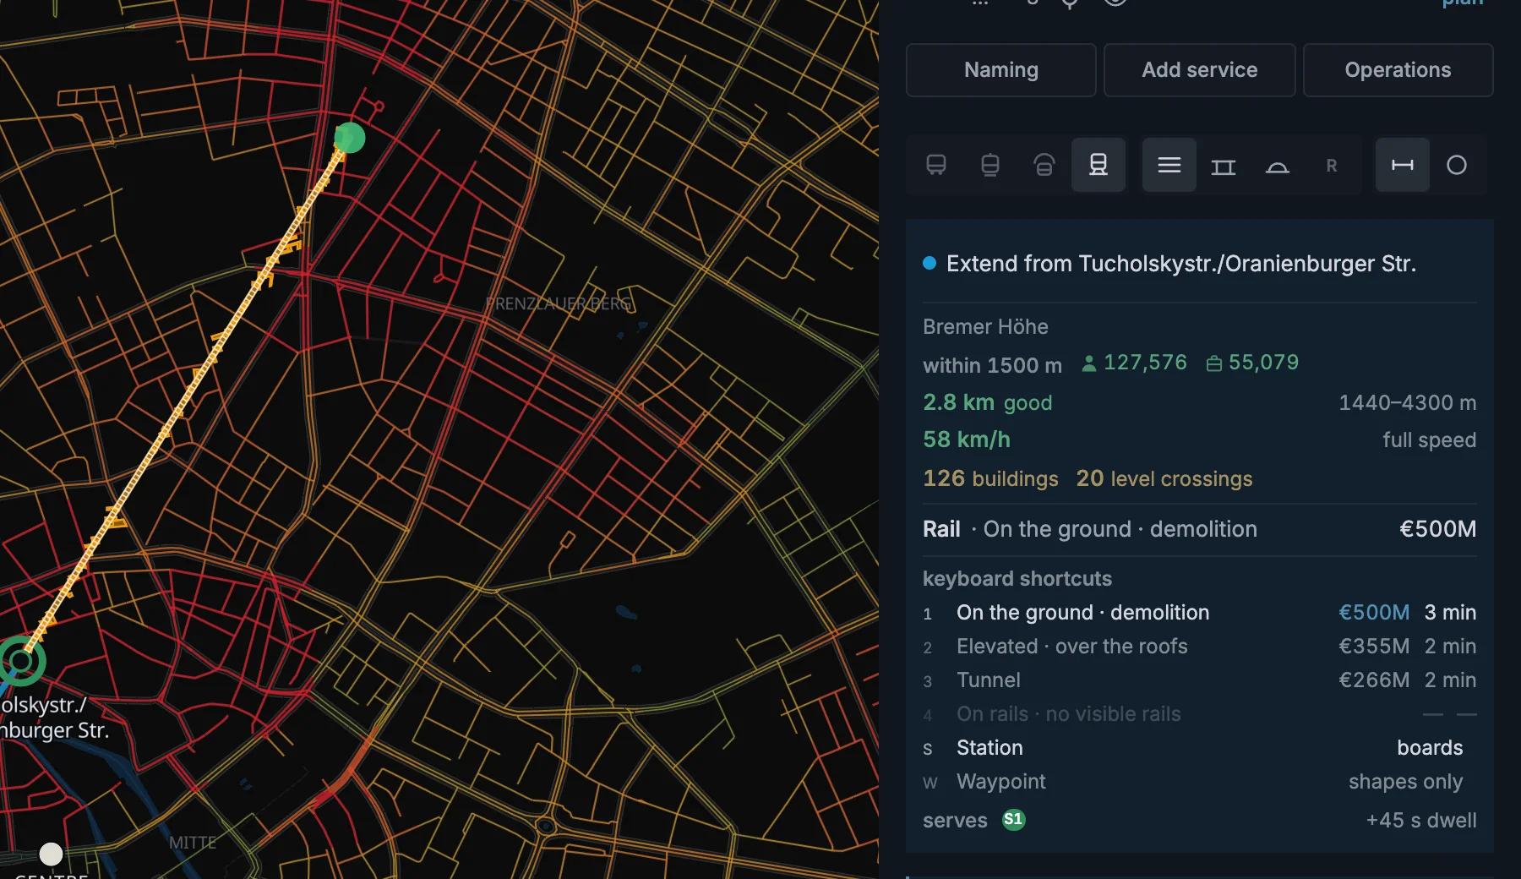Image resolution: width=1521 pixels, height=879 pixels.
Task: Open the Operations panel
Action: click(x=1398, y=70)
